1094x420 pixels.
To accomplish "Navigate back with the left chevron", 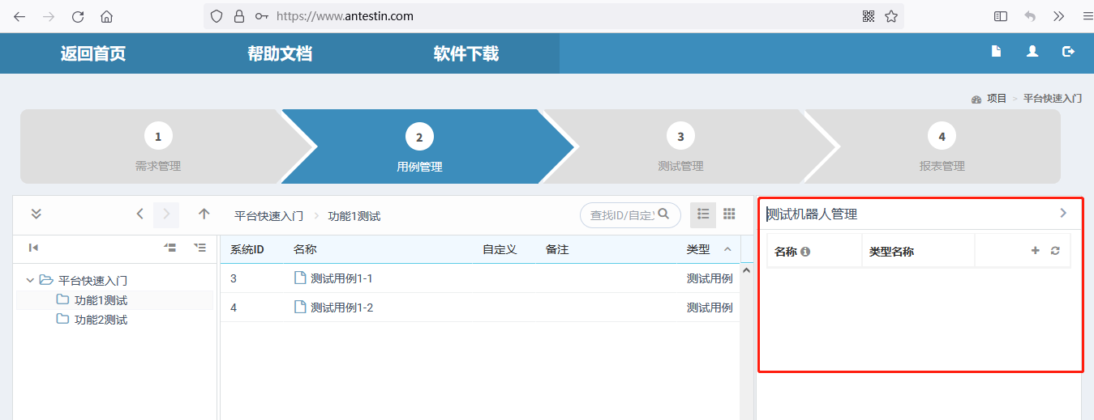I will (139, 214).
